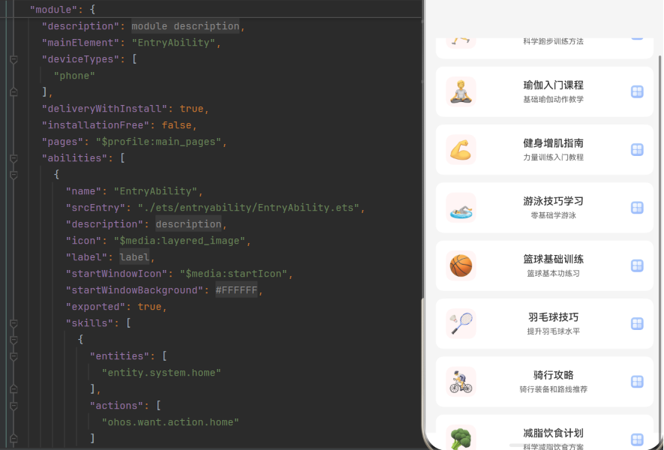
Task: Tap the grid icon on 减脂饮食计划 card
Action: point(637,439)
